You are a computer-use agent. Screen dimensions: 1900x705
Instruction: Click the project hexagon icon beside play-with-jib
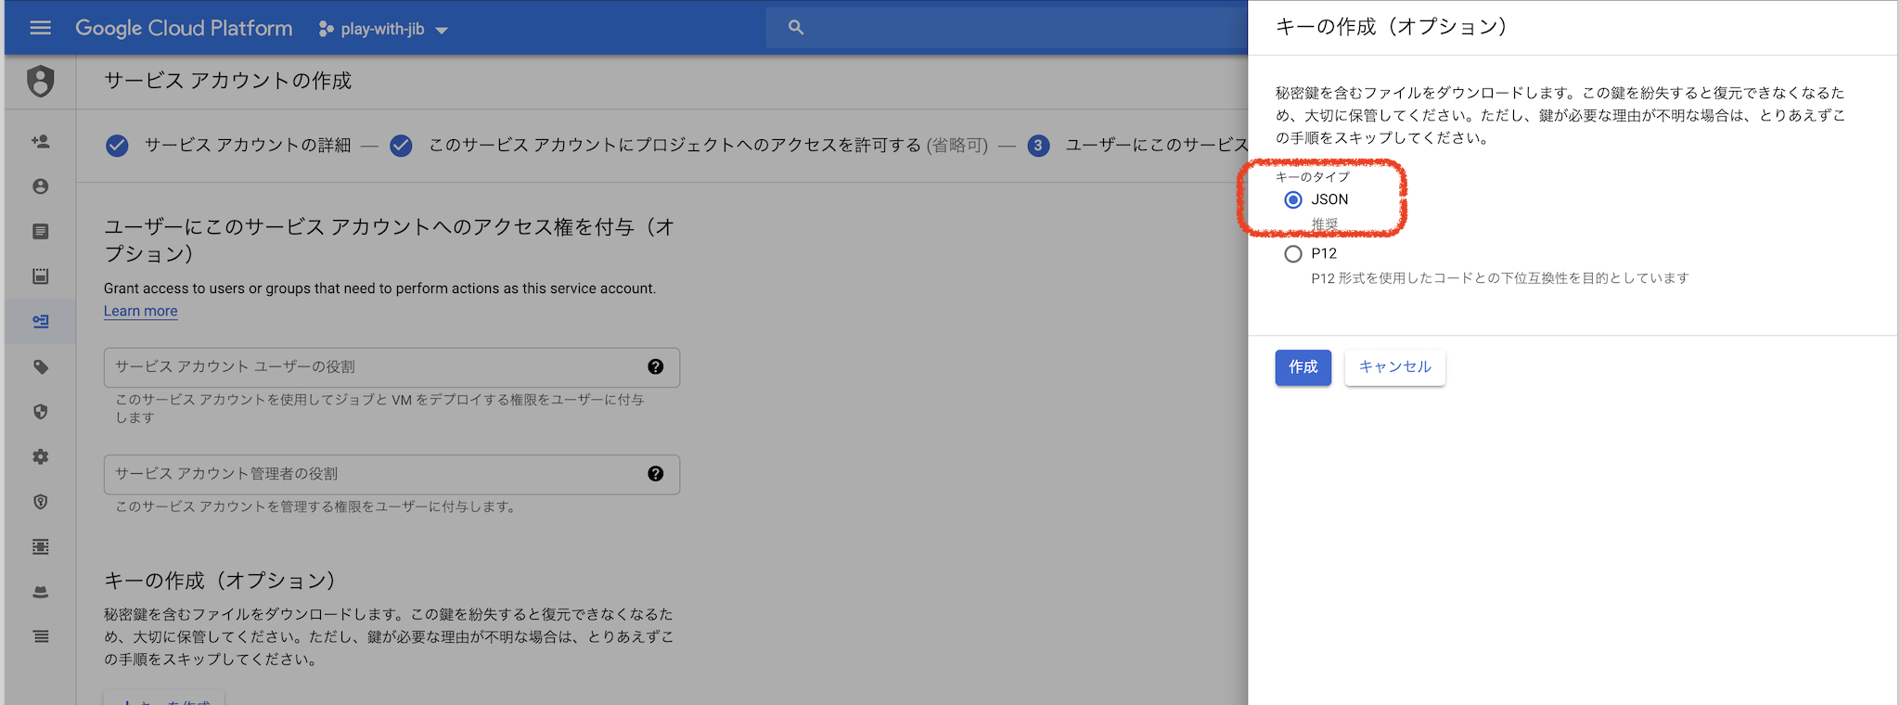pos(326,29)
